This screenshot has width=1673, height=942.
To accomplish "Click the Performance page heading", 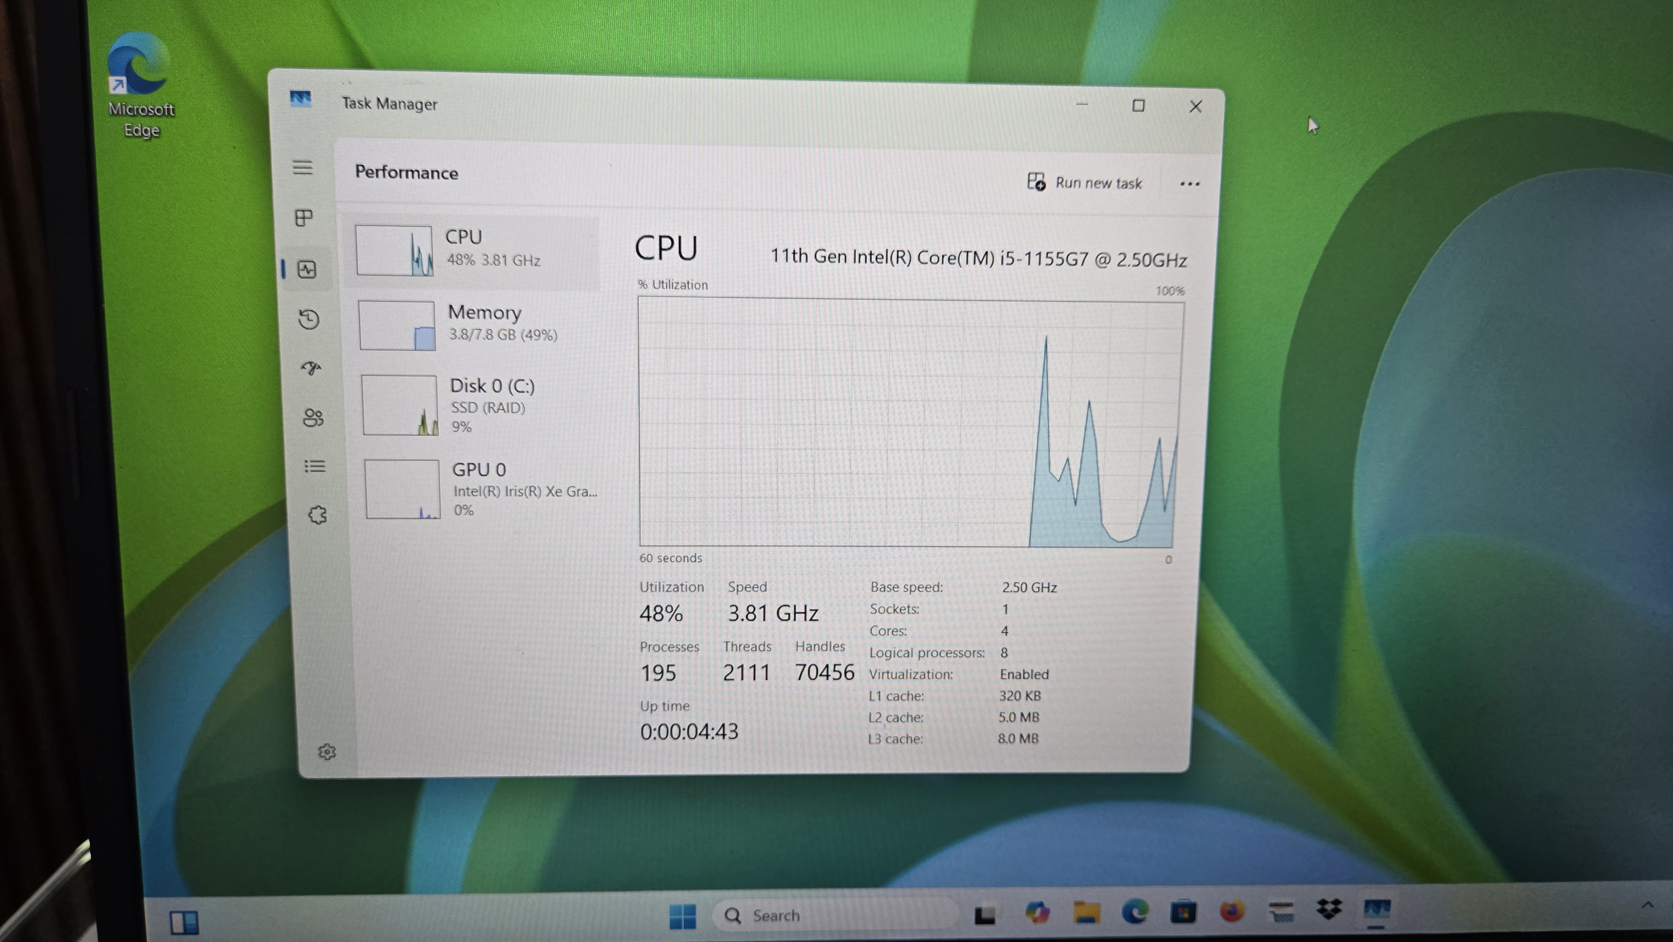I will (x=407, y=173).
